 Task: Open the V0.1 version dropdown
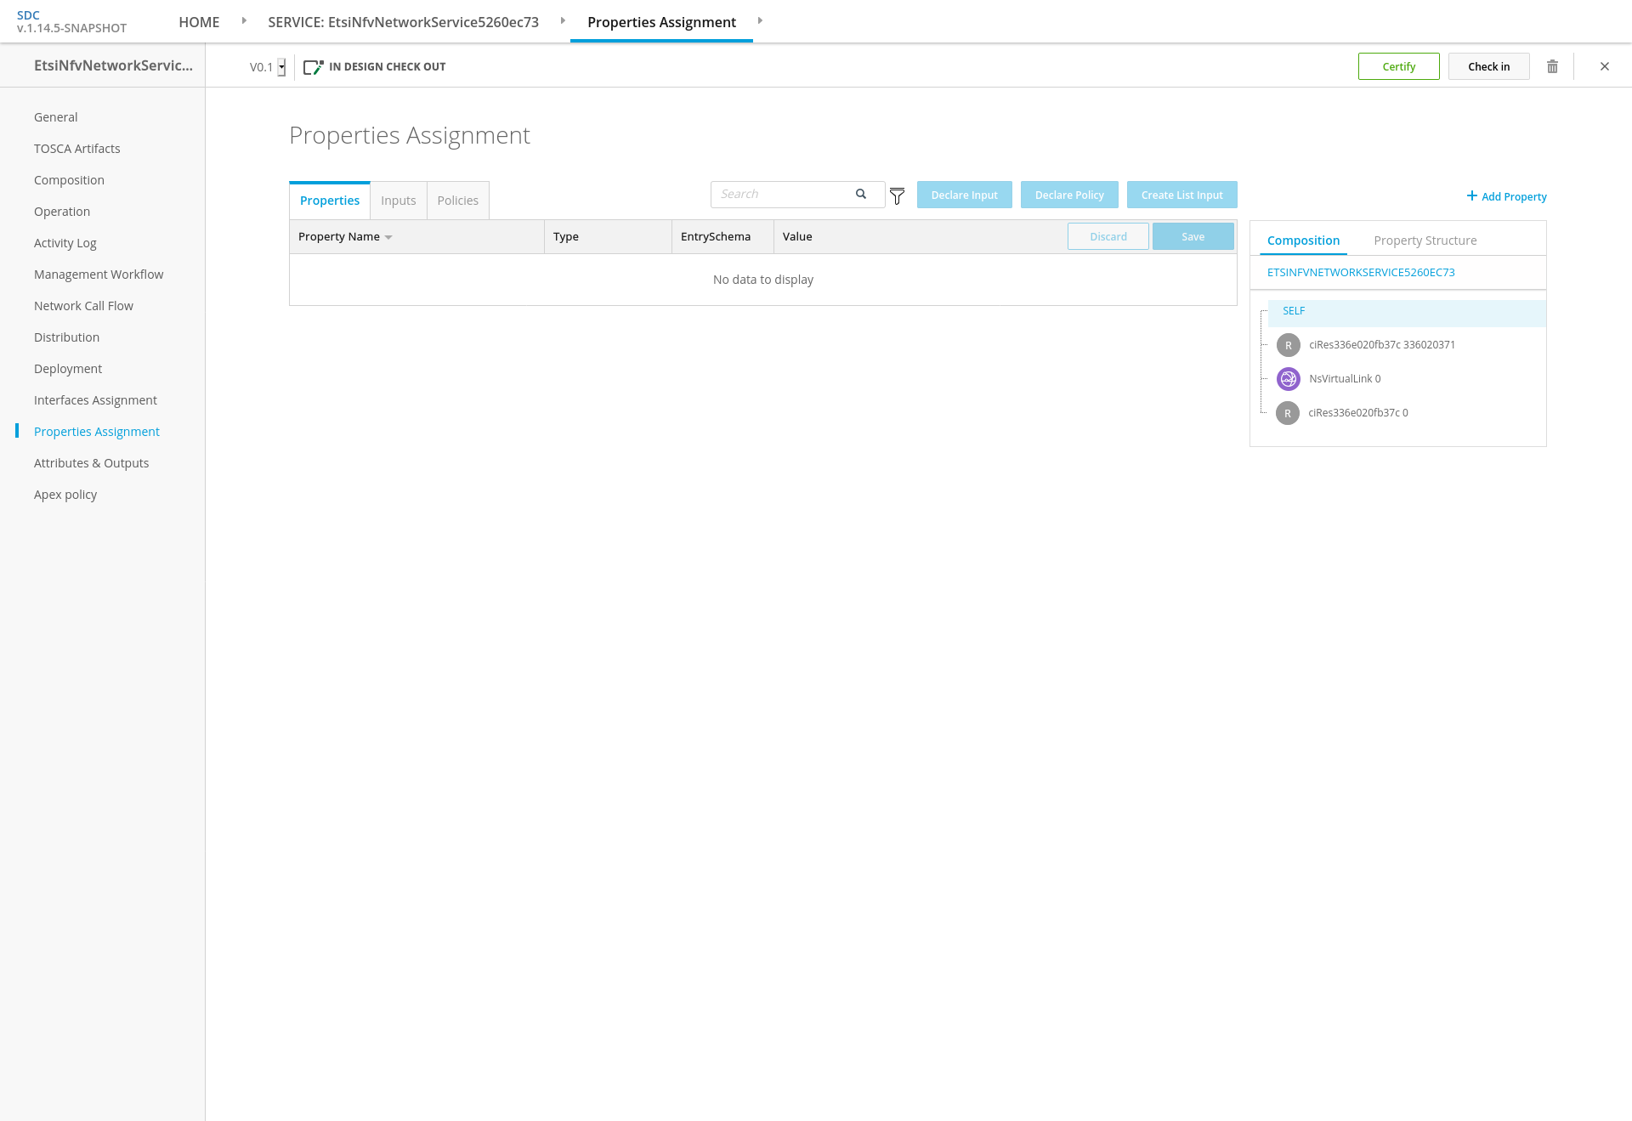(281, 67)
